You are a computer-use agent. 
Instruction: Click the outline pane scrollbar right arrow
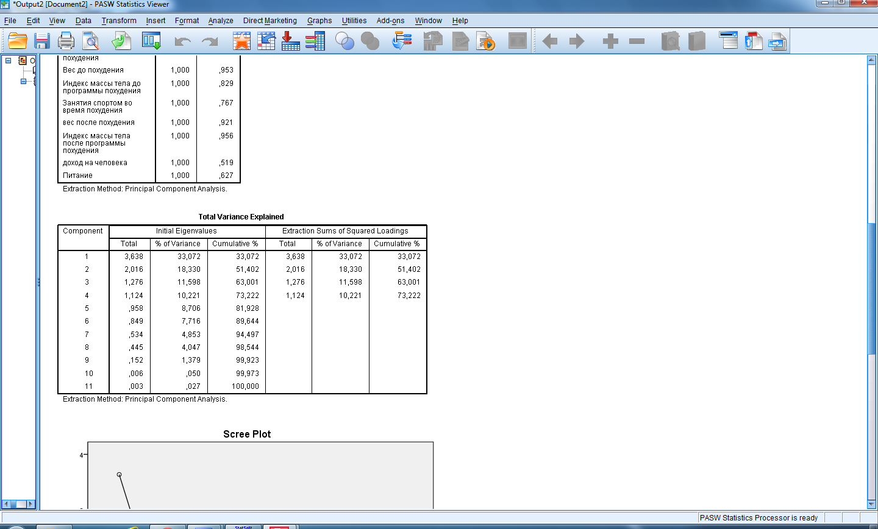click(x=31, y=504)
